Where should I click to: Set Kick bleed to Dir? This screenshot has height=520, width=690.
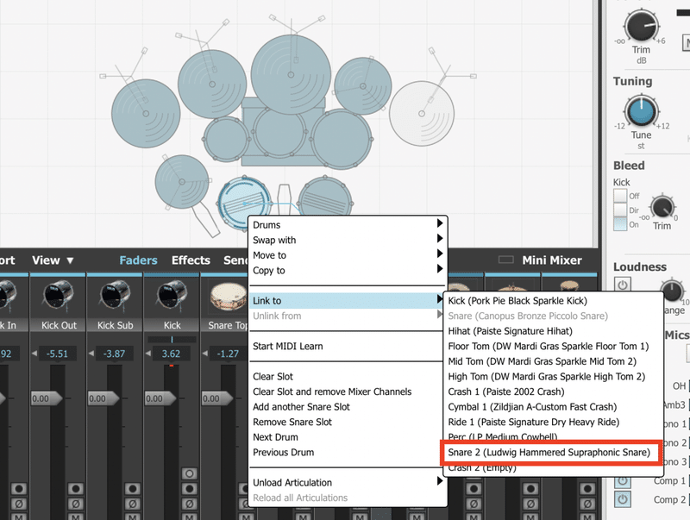[x=620, y=210]
